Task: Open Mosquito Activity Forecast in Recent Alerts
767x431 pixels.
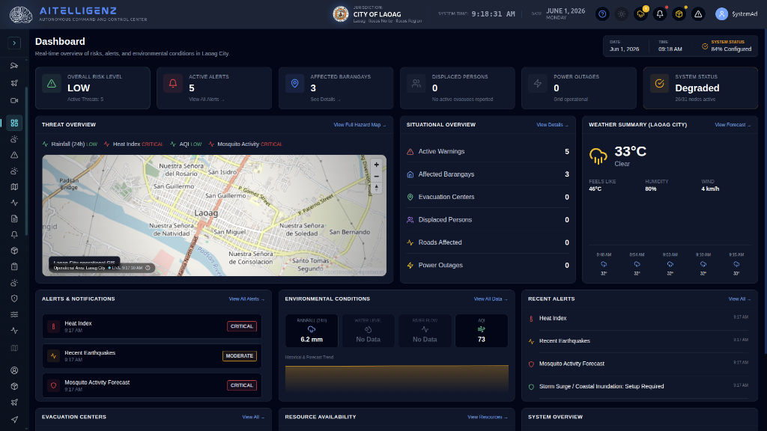Action: click(638, 364)
